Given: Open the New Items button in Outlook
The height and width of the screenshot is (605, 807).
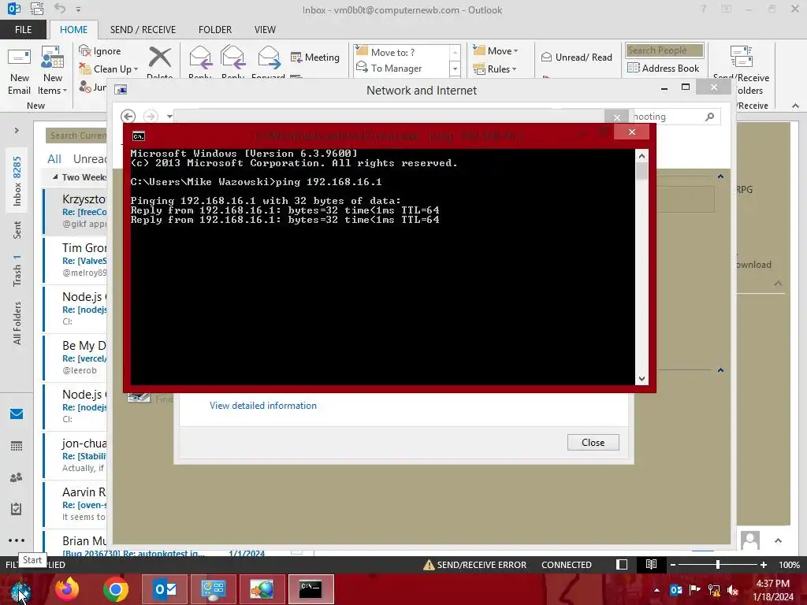Looking at the screenshot, I should click(x=52, y=71).
